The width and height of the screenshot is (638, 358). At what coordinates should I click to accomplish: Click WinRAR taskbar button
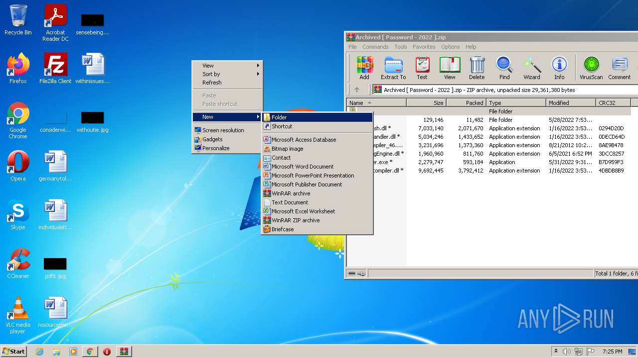click(124, 352)
